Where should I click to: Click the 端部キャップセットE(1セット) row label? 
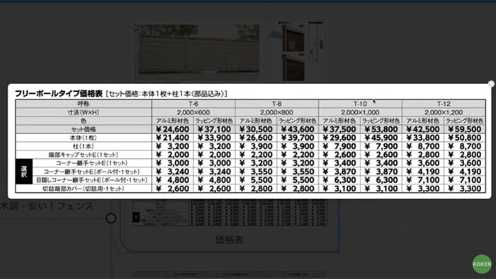pyautogui.click(x=84, y=155)
